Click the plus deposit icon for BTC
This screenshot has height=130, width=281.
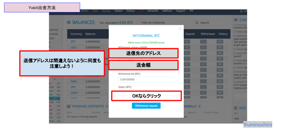pos(187,42)
